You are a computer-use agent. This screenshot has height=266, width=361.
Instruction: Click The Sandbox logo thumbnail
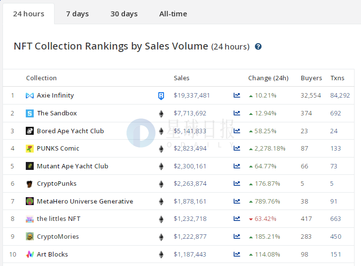pyautogui.click(x=30, y=113)
